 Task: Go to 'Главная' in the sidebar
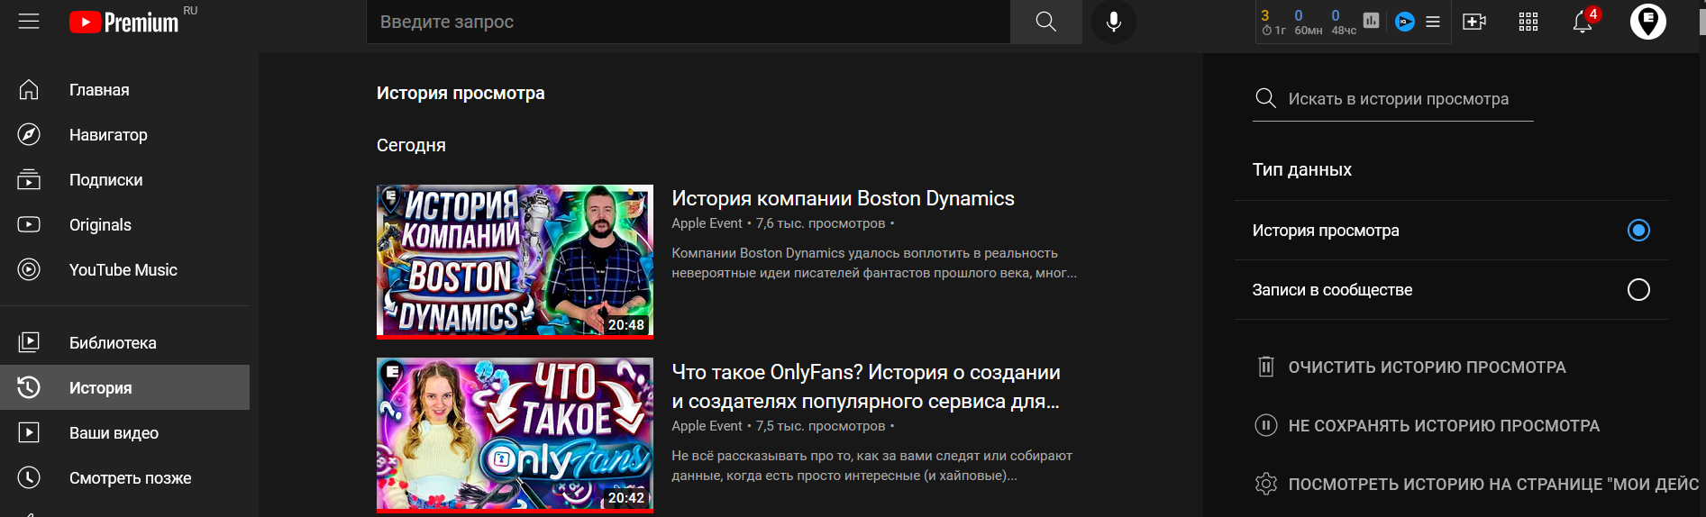tap(99, 90)
